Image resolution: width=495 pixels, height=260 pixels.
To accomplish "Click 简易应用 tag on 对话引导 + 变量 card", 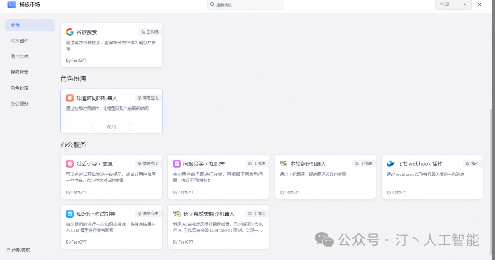I will 148,164.
